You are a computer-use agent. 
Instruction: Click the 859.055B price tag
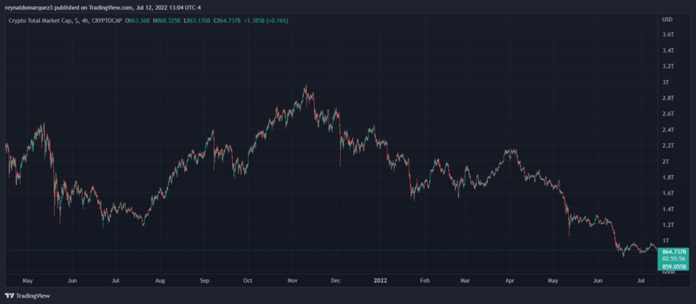click(675, 267)
